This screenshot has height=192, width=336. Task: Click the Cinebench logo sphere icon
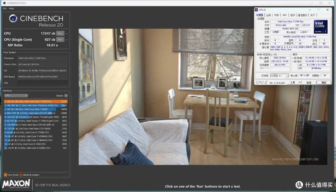click(13, 19)
